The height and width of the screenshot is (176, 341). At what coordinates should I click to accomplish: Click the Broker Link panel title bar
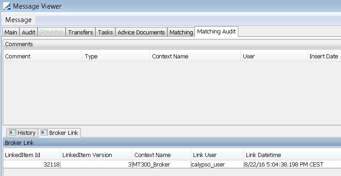click(x=172, y=143)
